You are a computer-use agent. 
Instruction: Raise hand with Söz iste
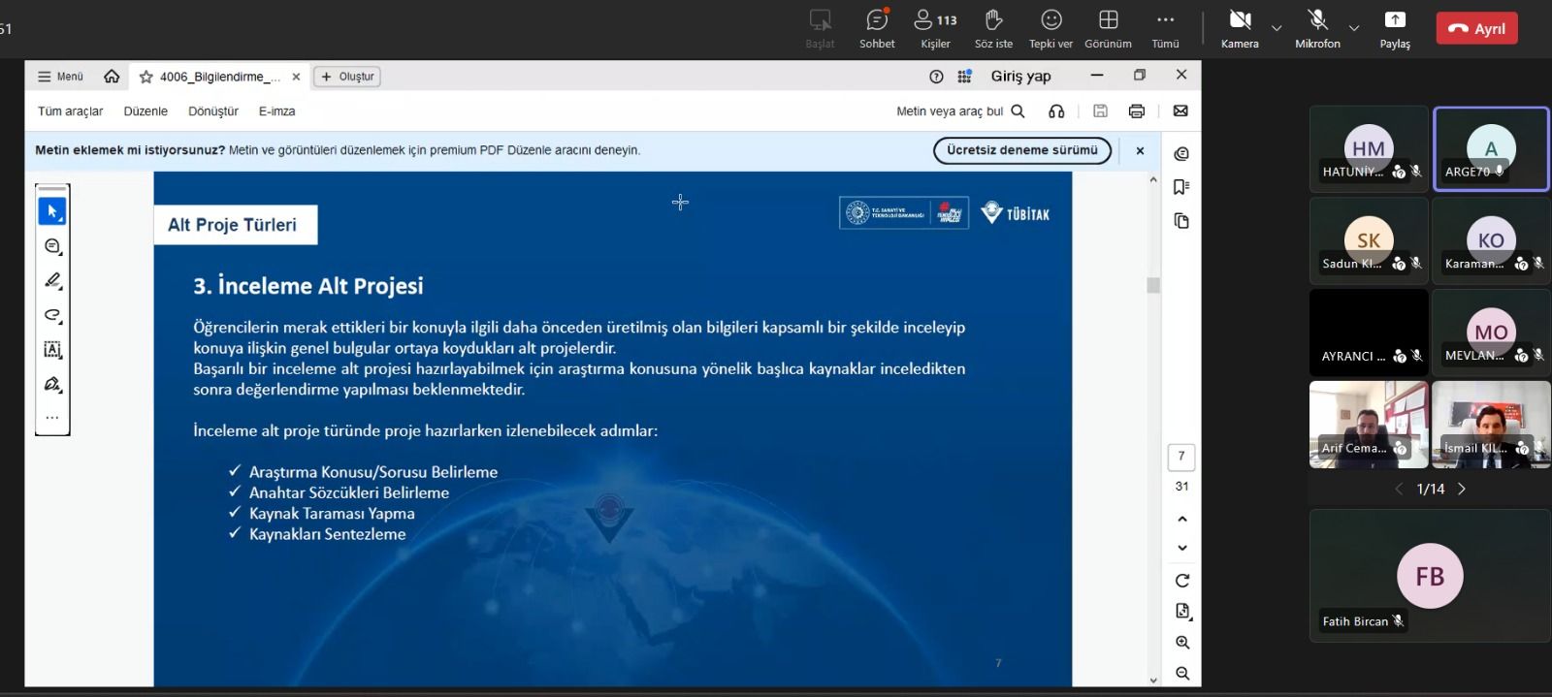993,28
